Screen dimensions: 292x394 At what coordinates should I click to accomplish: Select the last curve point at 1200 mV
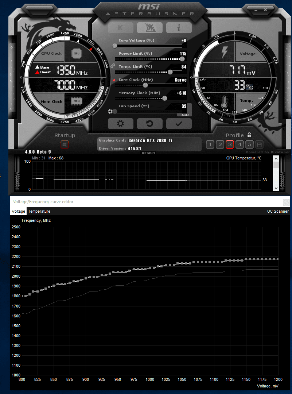(278, 259)
